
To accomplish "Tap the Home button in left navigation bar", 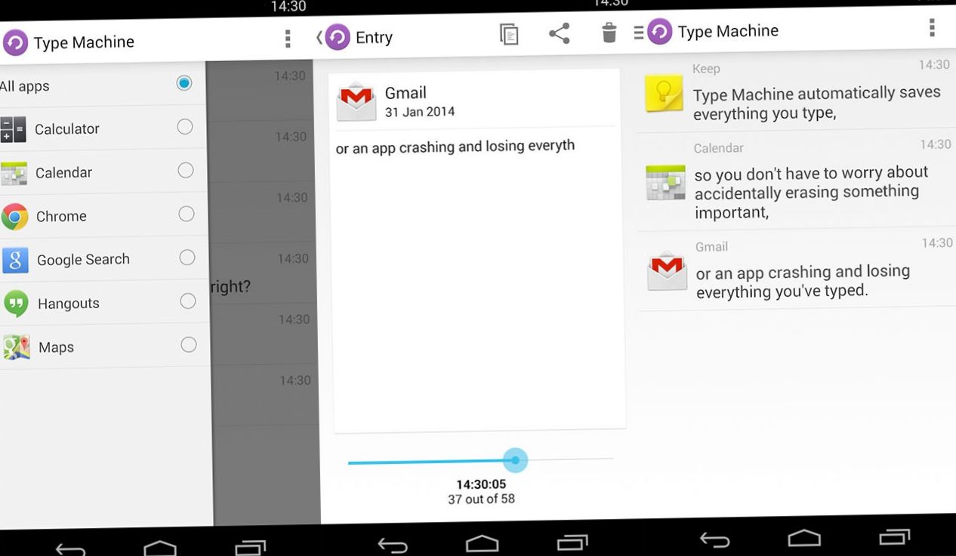I will (x=160, y=548).
